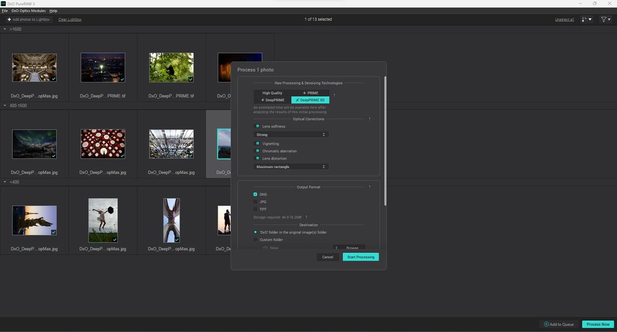Click the DxO PureRAW 3 app icon in title bar
Screen dimensions: 617x332
[4, 3]
